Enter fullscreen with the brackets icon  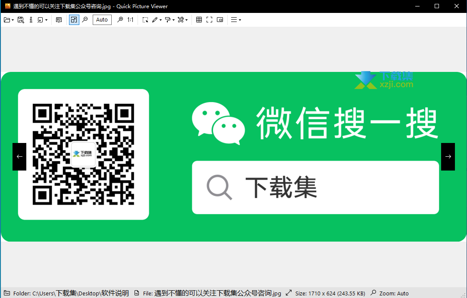[x=210, y=20]
